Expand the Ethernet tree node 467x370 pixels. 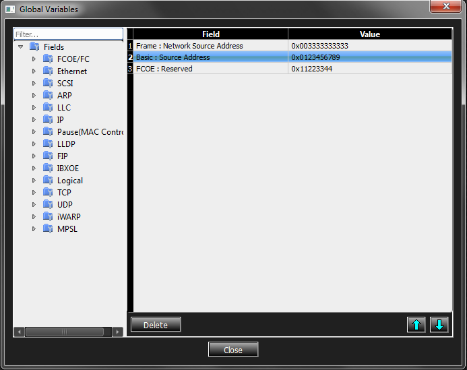click(x=34, y=71)
